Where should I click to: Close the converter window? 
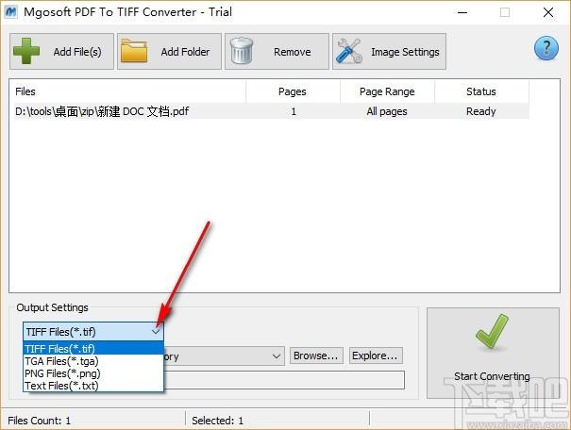[548, 12]
